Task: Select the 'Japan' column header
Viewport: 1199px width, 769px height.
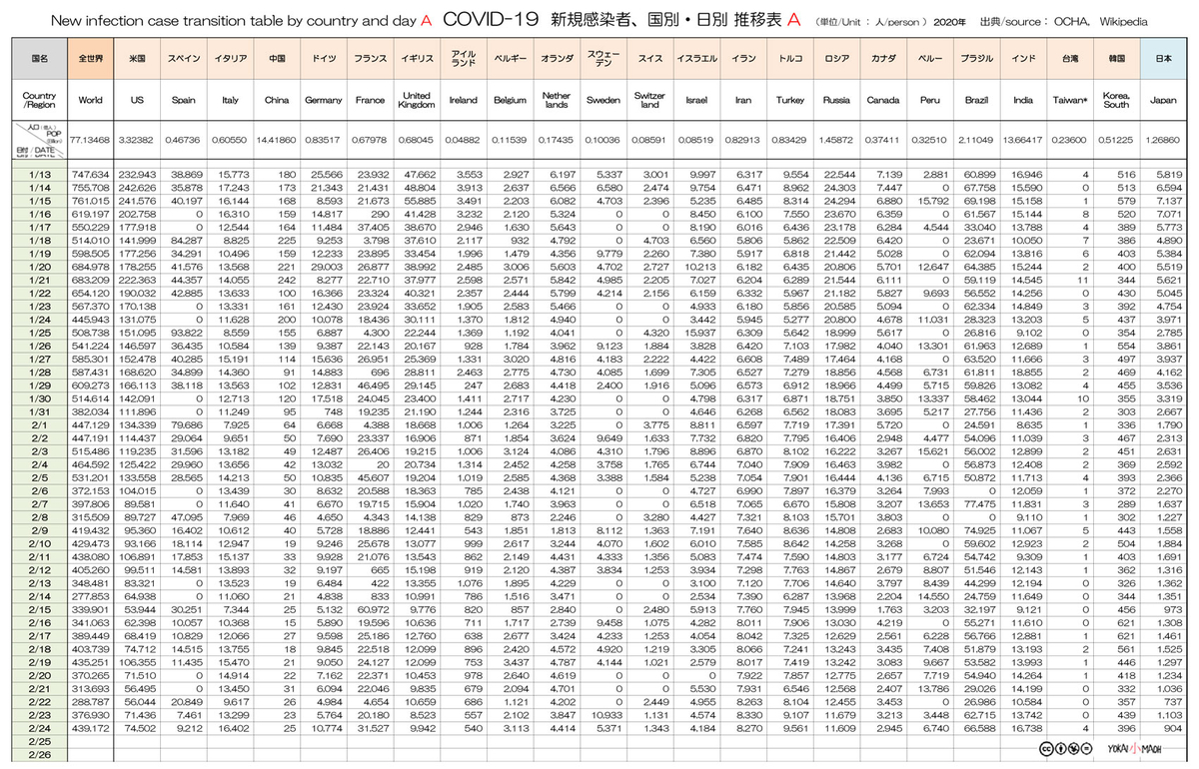Action: click(1163, 100)
